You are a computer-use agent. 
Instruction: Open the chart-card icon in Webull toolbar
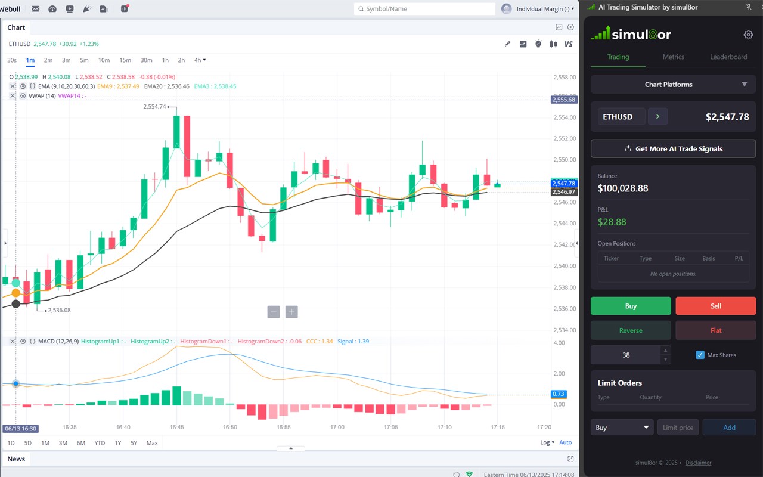[104, 9]
